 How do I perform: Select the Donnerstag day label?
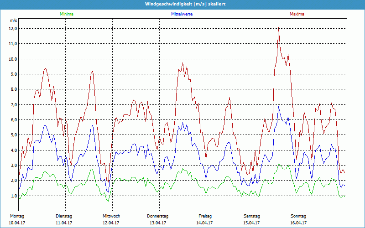click(157, 216)
